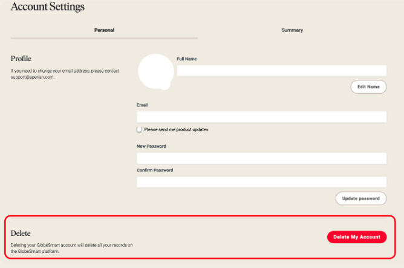Focus the New Password field
This screenshot has width=404, height=268.
[x=261, y=159]
